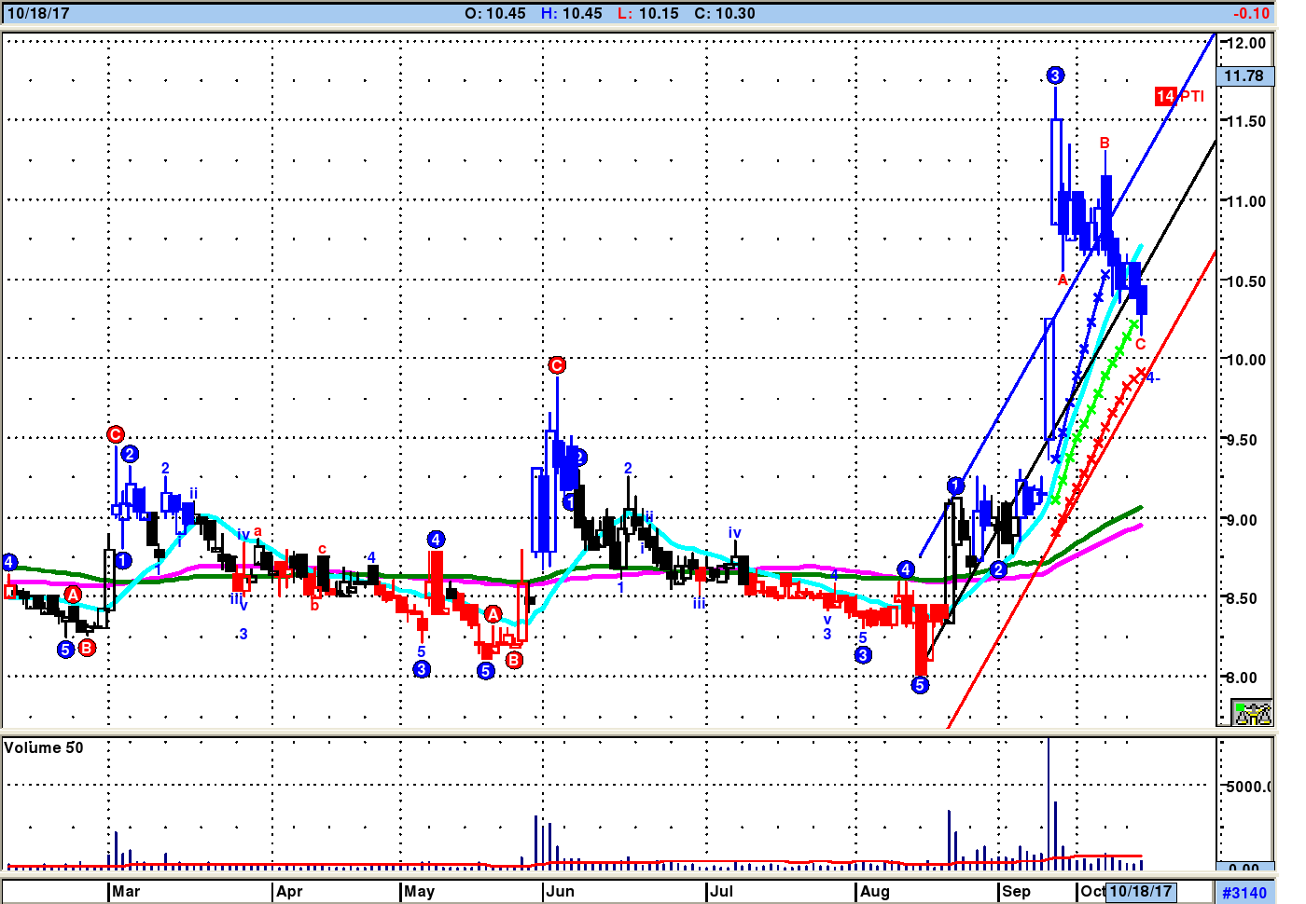Image resolution: width=1306 pixels, height=904 pixels.
Task: Click the 12.00 label on price axis
Action: (1246, 43)
